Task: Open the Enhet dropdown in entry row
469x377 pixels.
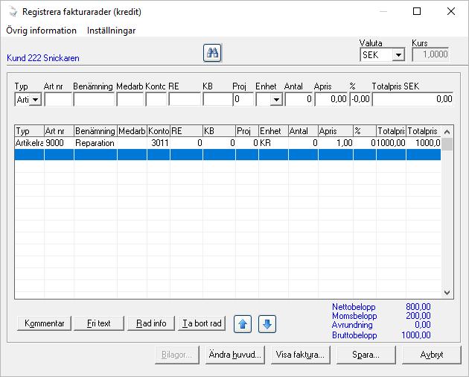Action: tap(276, 99)
